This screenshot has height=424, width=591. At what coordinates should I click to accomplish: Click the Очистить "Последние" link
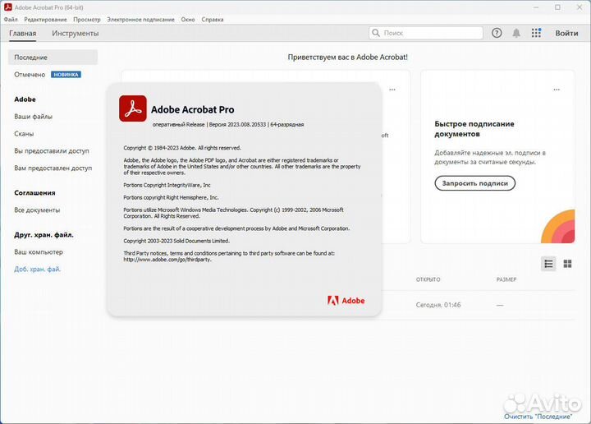538,417
